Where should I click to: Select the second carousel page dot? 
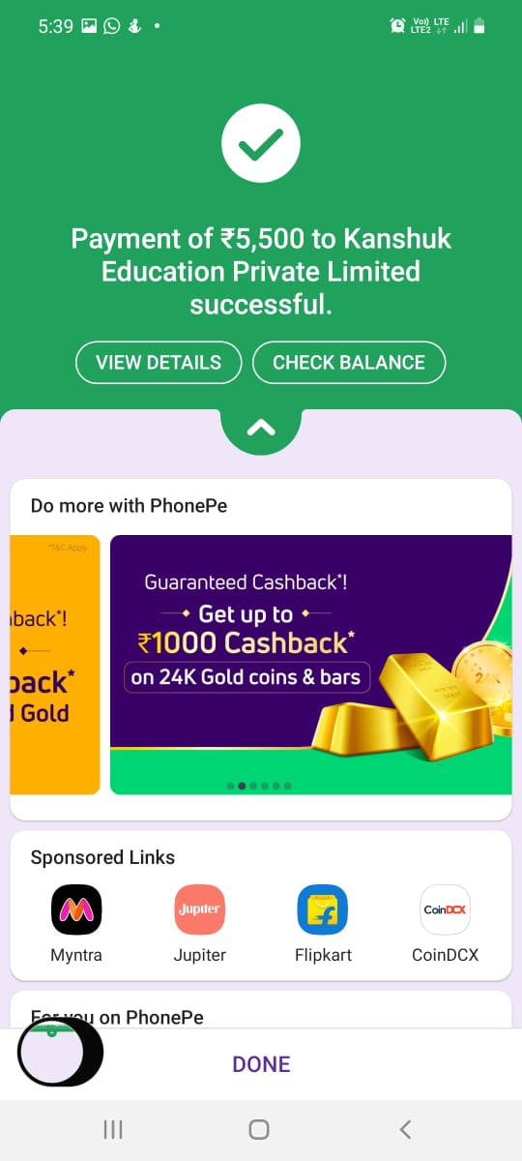pyautogui.click(x=242, y=786)
